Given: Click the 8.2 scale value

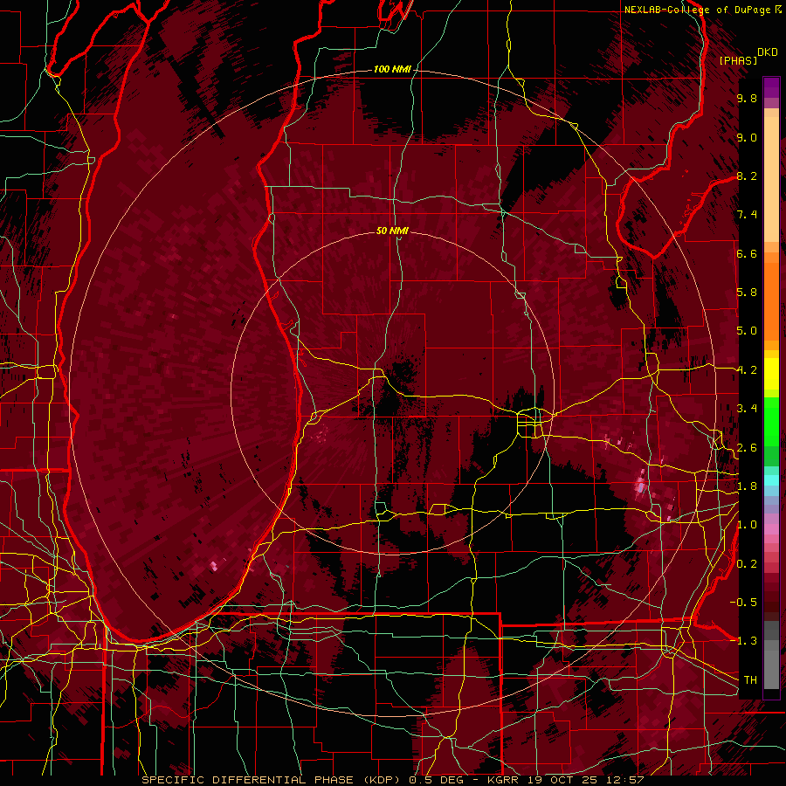Looking at the screenshot, I should click(x=747, y=176).
